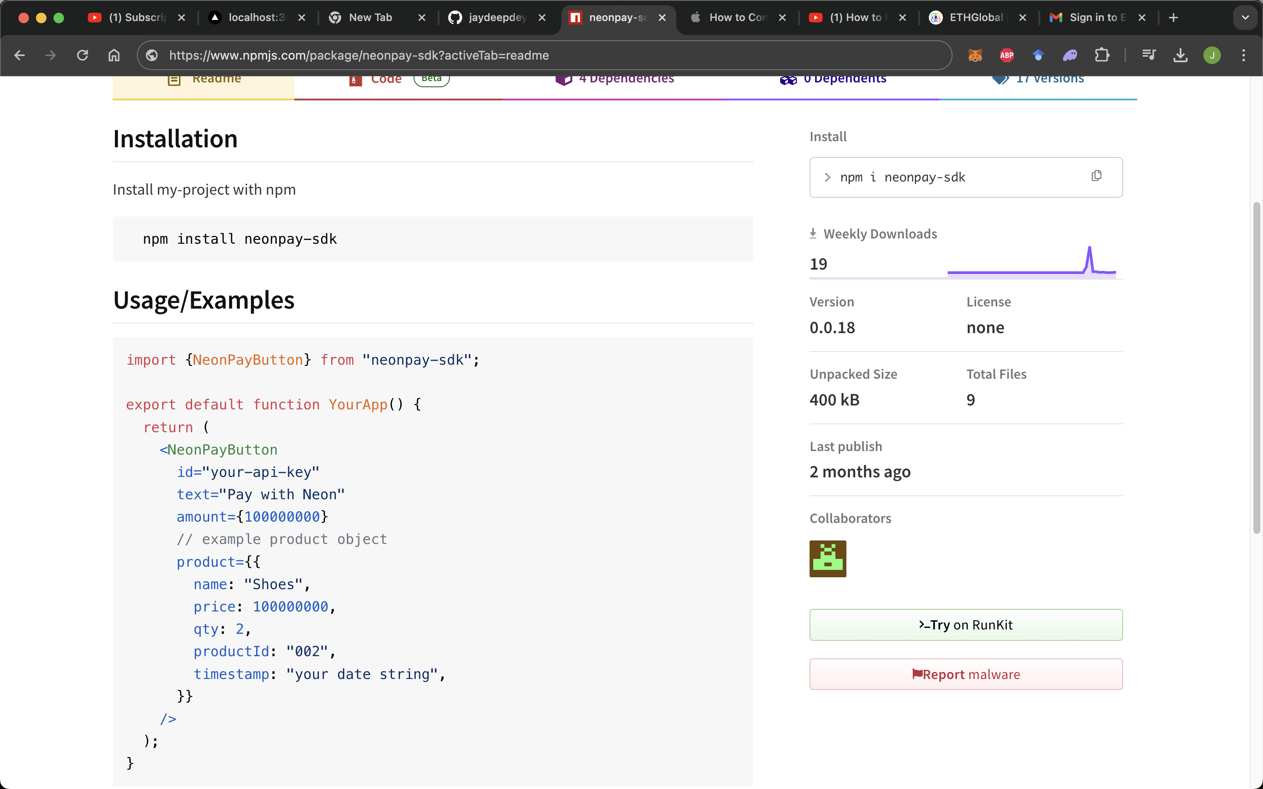Click the Unpacked Size value 400 kB
1263x789 pixels.
coord(835,400)
